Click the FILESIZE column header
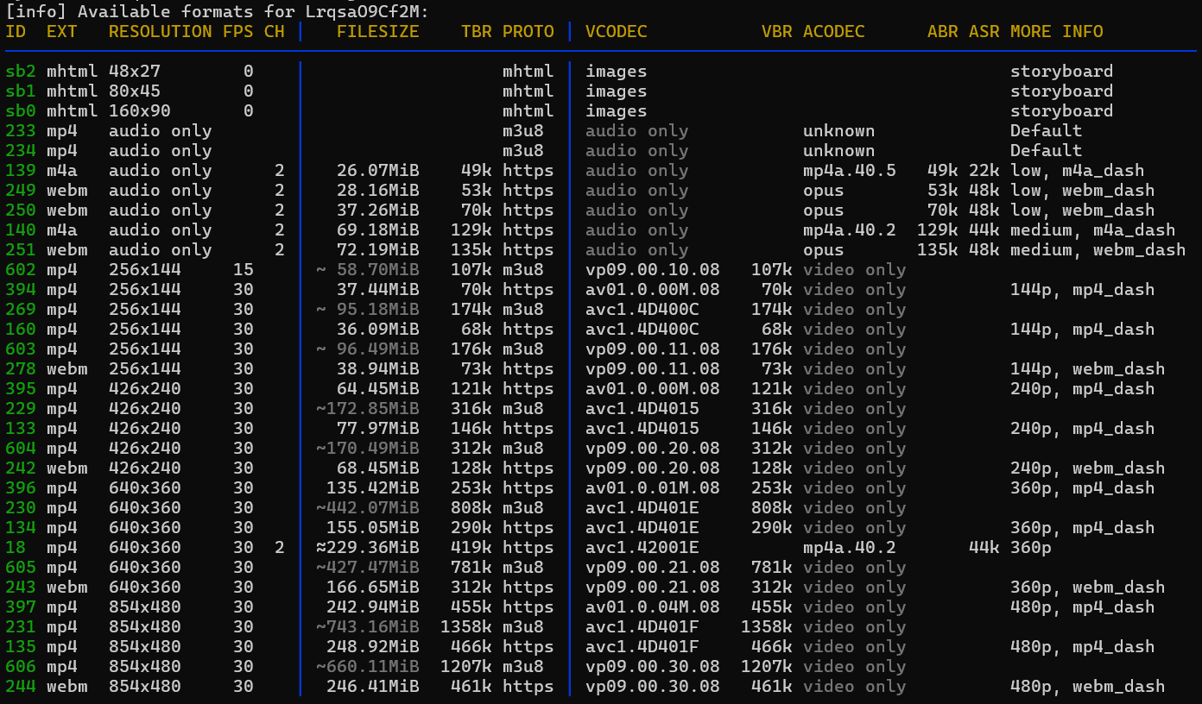The height and width of the screenshot is (704, 1202). click(377, 32)
